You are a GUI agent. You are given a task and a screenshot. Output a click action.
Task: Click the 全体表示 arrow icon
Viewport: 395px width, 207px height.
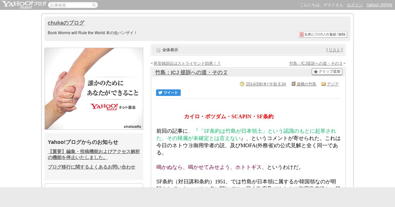point(158,50)
